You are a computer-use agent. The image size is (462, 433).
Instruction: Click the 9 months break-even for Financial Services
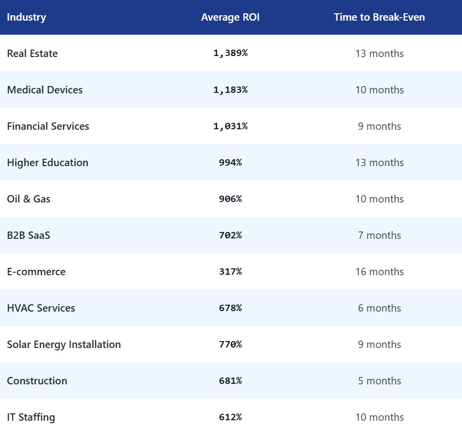[x=379, y=126]
